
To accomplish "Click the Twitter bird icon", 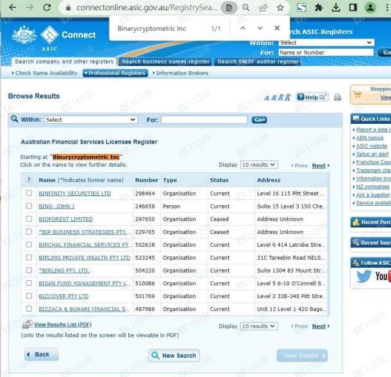I will click(363, 276).
